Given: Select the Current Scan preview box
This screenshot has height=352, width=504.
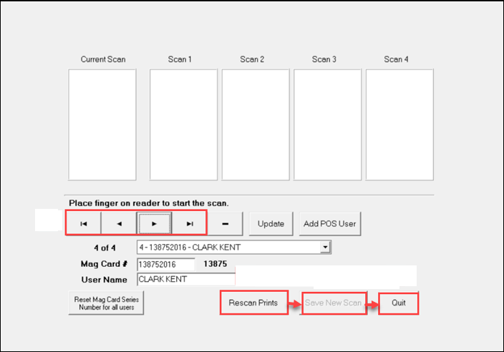Looking at the screenshot, I should [102, 124].
